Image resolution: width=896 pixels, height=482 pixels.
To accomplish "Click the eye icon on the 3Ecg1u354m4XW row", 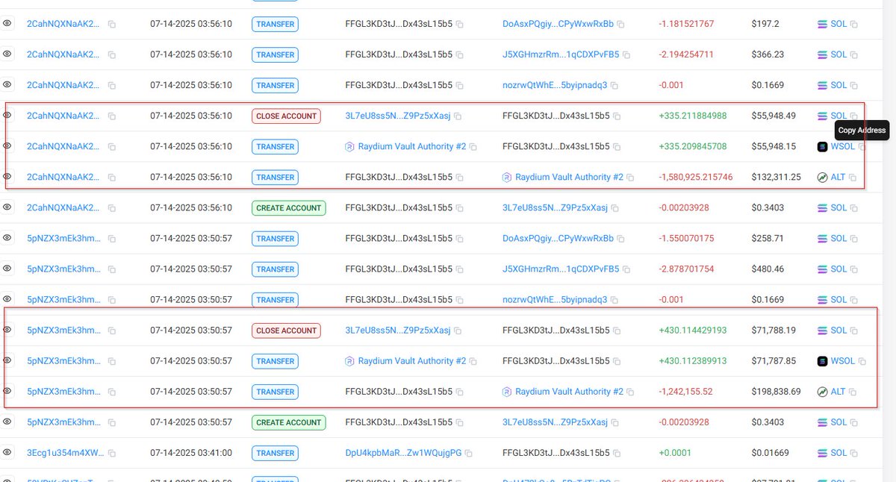I will tap(7, 452).
